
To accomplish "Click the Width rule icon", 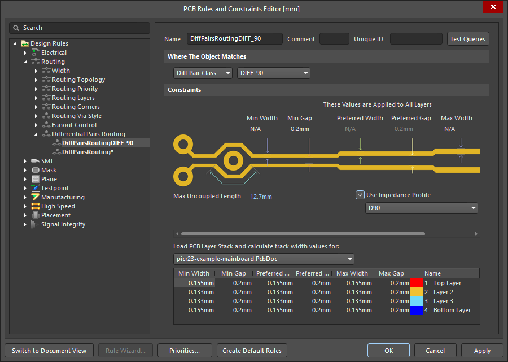I will click(x=46, y=71).
